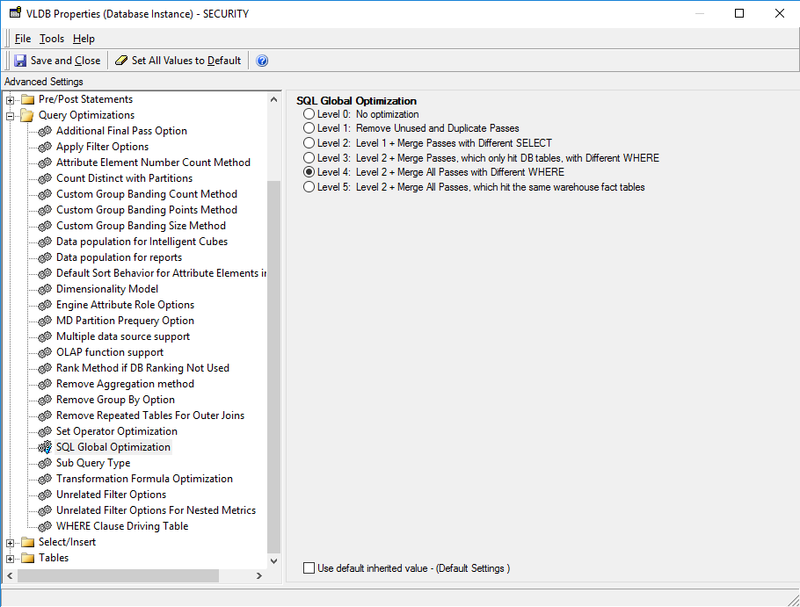800x607 pixels.
Task: Click the Sub Query Type gear icon
Action: (44, 463)
